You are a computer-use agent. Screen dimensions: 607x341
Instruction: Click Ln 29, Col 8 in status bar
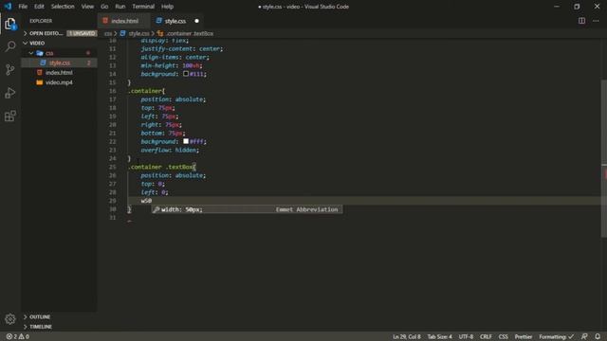coord(407,337)
